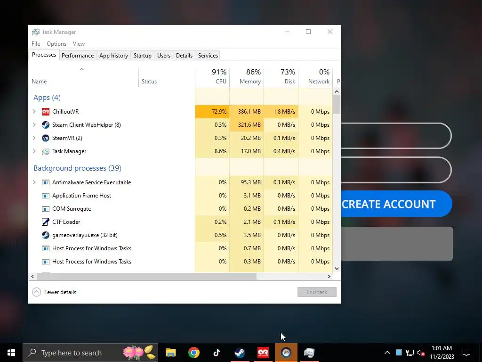The width and height of the screenshot is (482, 362).
Task: Expand the SteamVR process group
Action: [x=34, y=138]
